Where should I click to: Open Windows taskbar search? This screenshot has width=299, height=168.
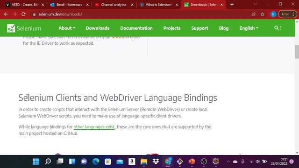coord(48,161)
